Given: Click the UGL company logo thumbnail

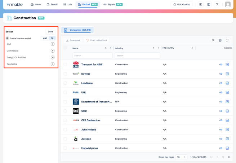Looking at the screenshot, I should (x=76, y=92).
